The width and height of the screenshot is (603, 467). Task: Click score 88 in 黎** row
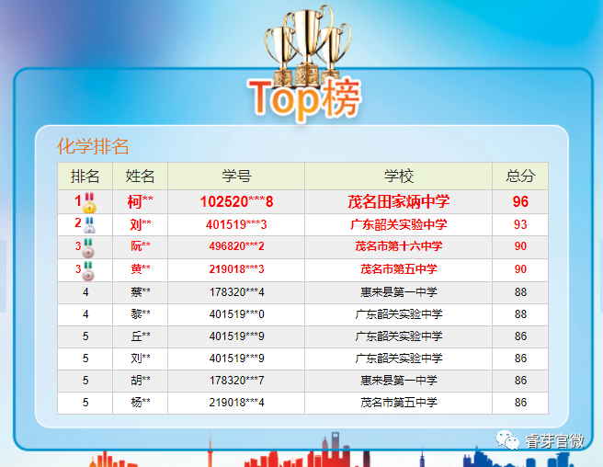click(x=520, y=313)
